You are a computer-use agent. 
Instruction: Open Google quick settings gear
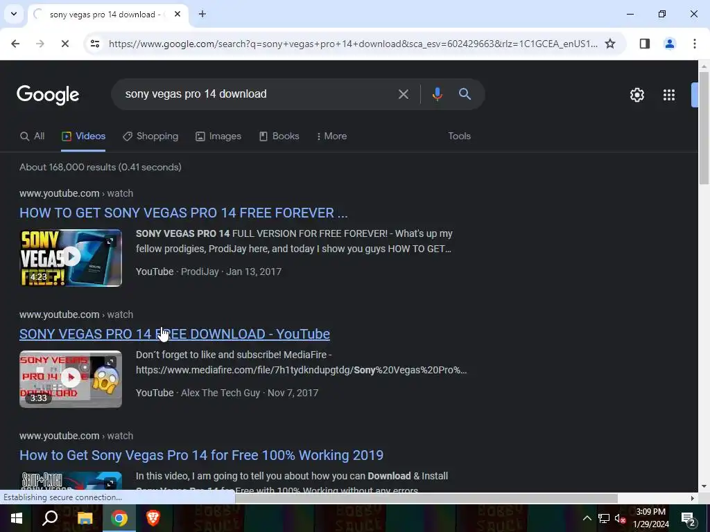click(637, 94)
